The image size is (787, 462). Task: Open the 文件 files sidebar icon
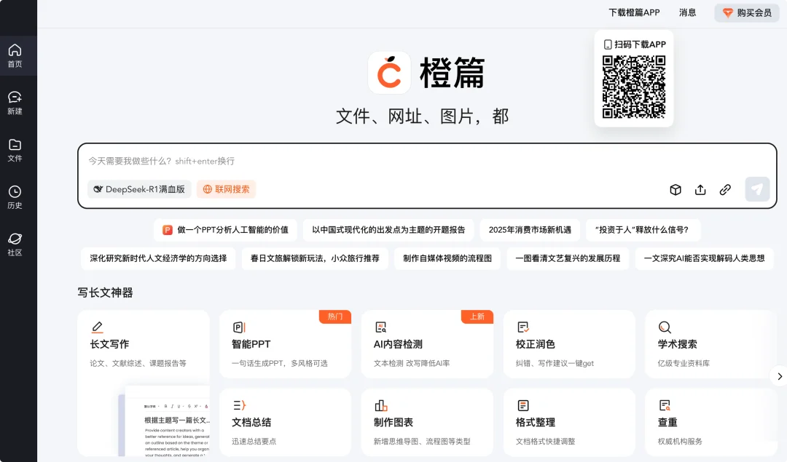click(x=15, y=144)
